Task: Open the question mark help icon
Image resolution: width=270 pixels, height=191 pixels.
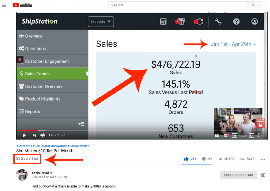Action: [x=236, y=22]
